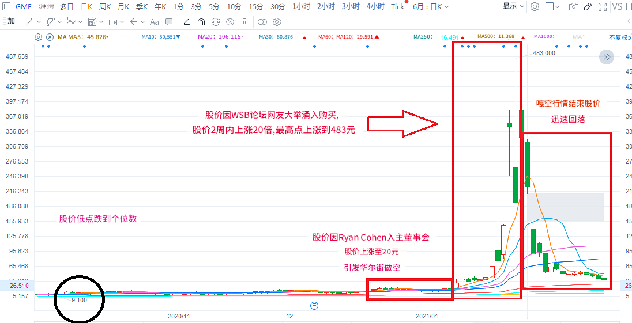Click the MA30: 80.876 indicator label
The height and width of the screenshot is (323, 632).
(276, 37)
